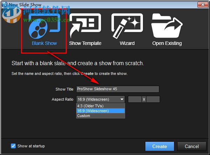Choose the Custom aspect ratio option
Screen dimensions: 210x155
click(x=101, y=116)
